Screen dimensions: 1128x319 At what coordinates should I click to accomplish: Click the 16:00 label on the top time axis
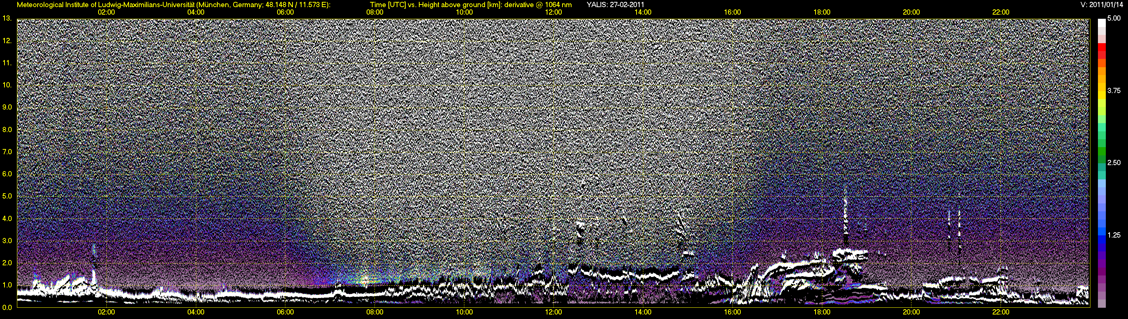point(732,12)
